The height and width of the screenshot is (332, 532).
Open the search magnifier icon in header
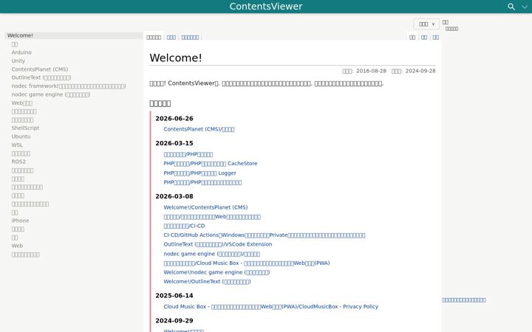511,7
